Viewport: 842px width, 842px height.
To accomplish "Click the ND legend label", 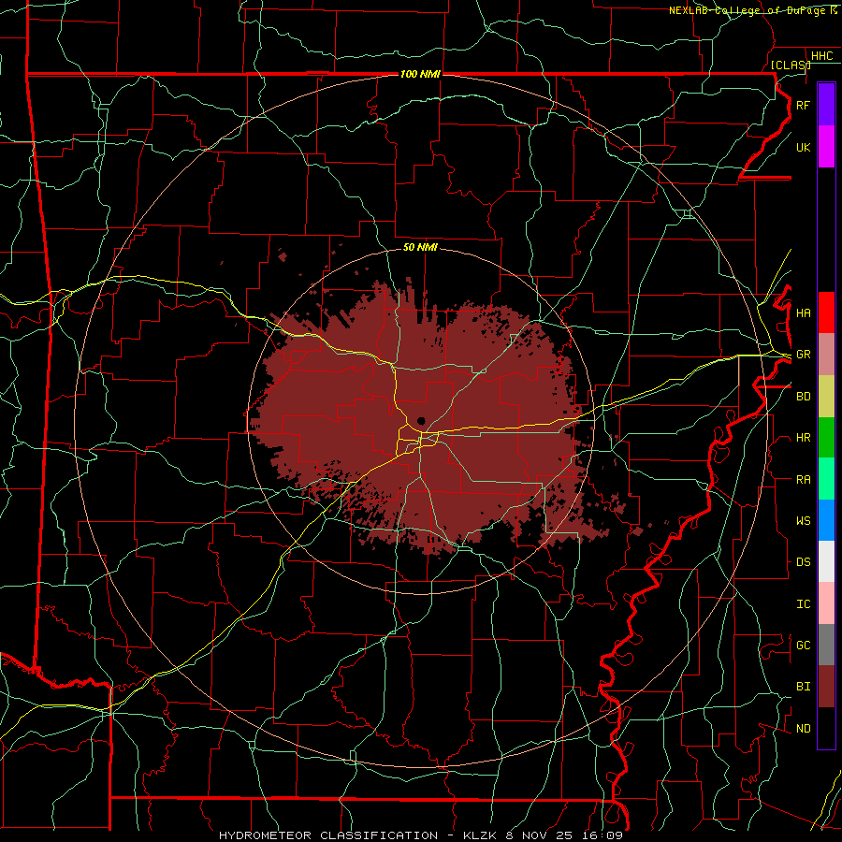I will click(803, 728).
